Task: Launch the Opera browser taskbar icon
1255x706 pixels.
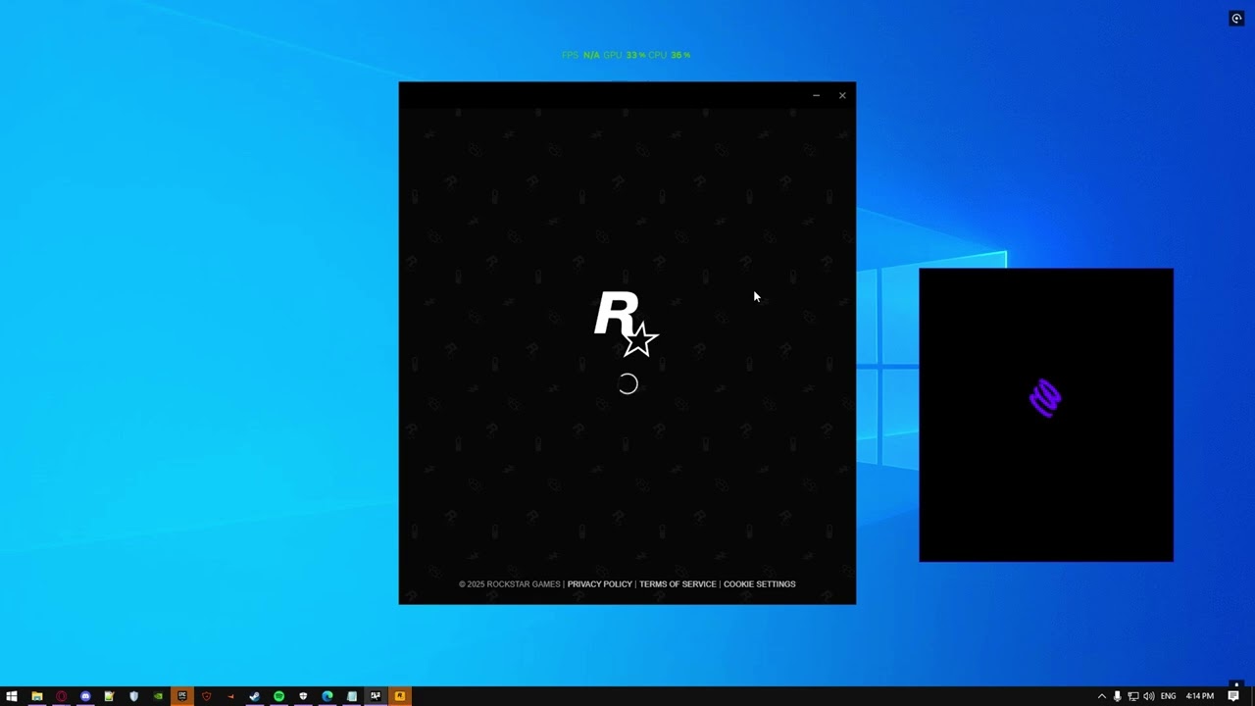Action: pyautogui.click(x=61, y=696)
